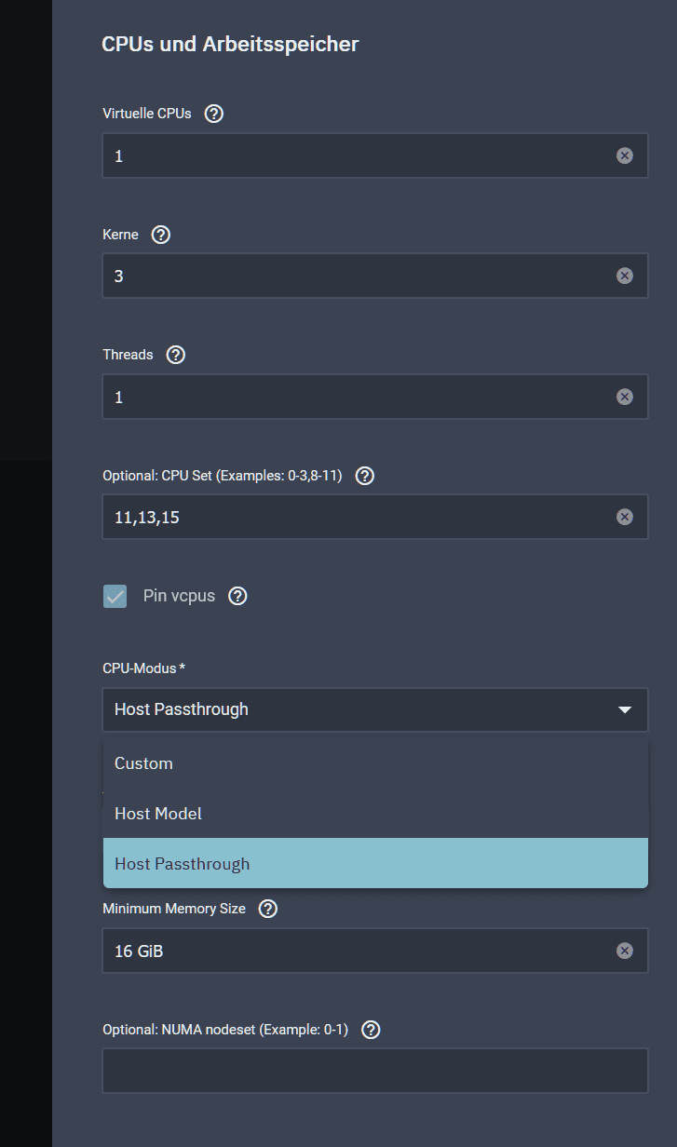This screenshot has width=677, height=1147.
Task: Open Threads help tooltip icon
Action: point(176,355)
